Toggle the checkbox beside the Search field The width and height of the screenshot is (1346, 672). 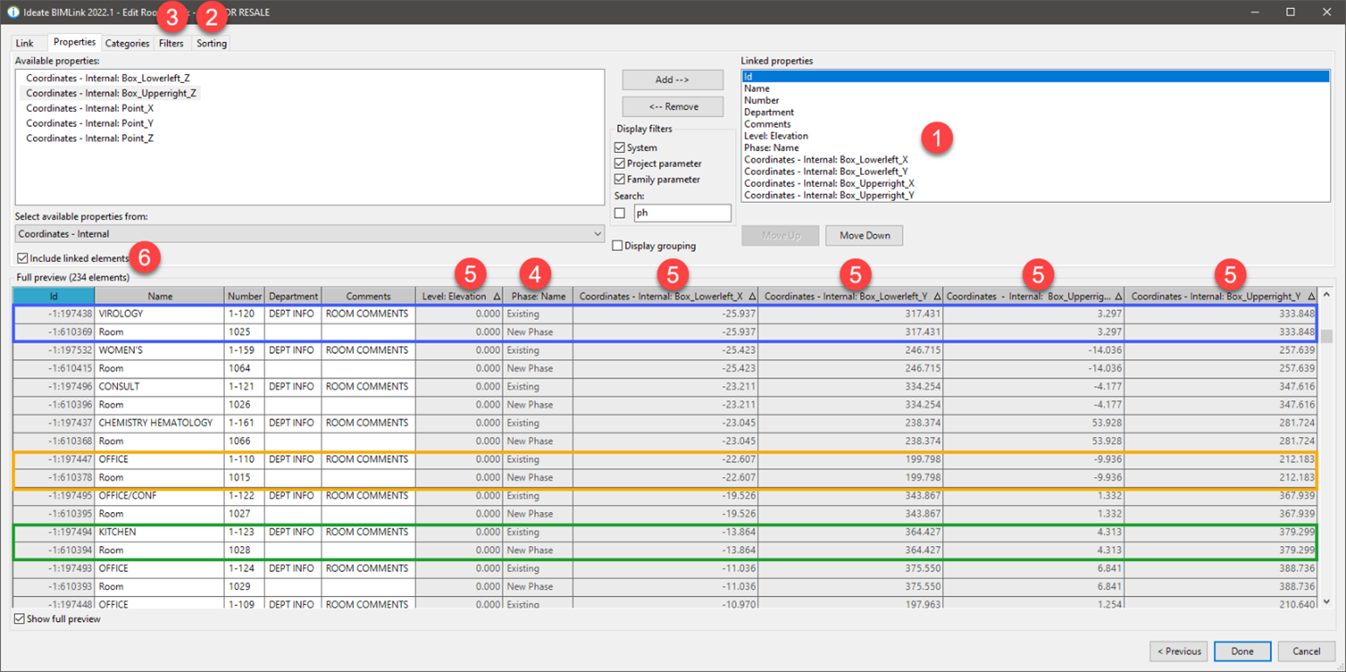pyautogui.click(x=620, y=212)
